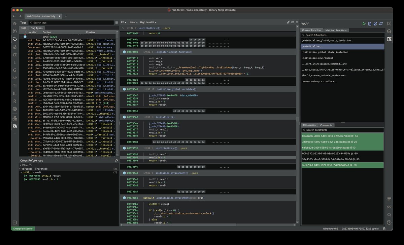
Task: Click the TI sidebar icon
Action: coord(14,86)
